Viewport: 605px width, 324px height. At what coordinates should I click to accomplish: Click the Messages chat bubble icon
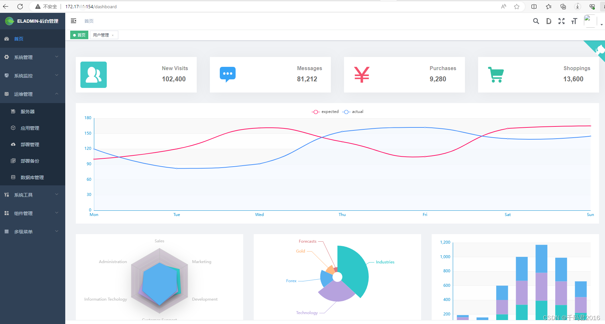(x=228, y=74)
